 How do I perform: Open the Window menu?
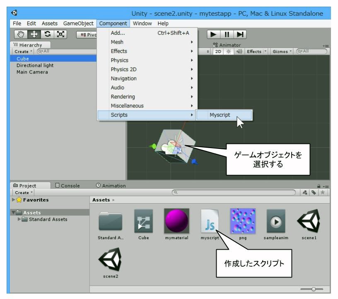point(142,23)
